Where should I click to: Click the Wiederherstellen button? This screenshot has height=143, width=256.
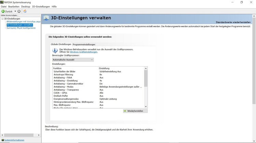(136, 111)
